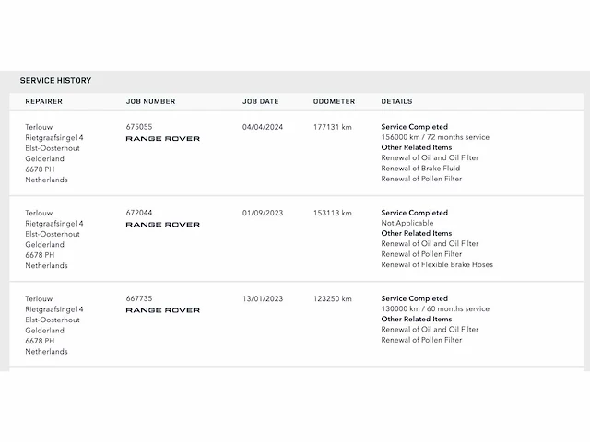
Task: Click the DETAILS column header
Action: point(396,101)
